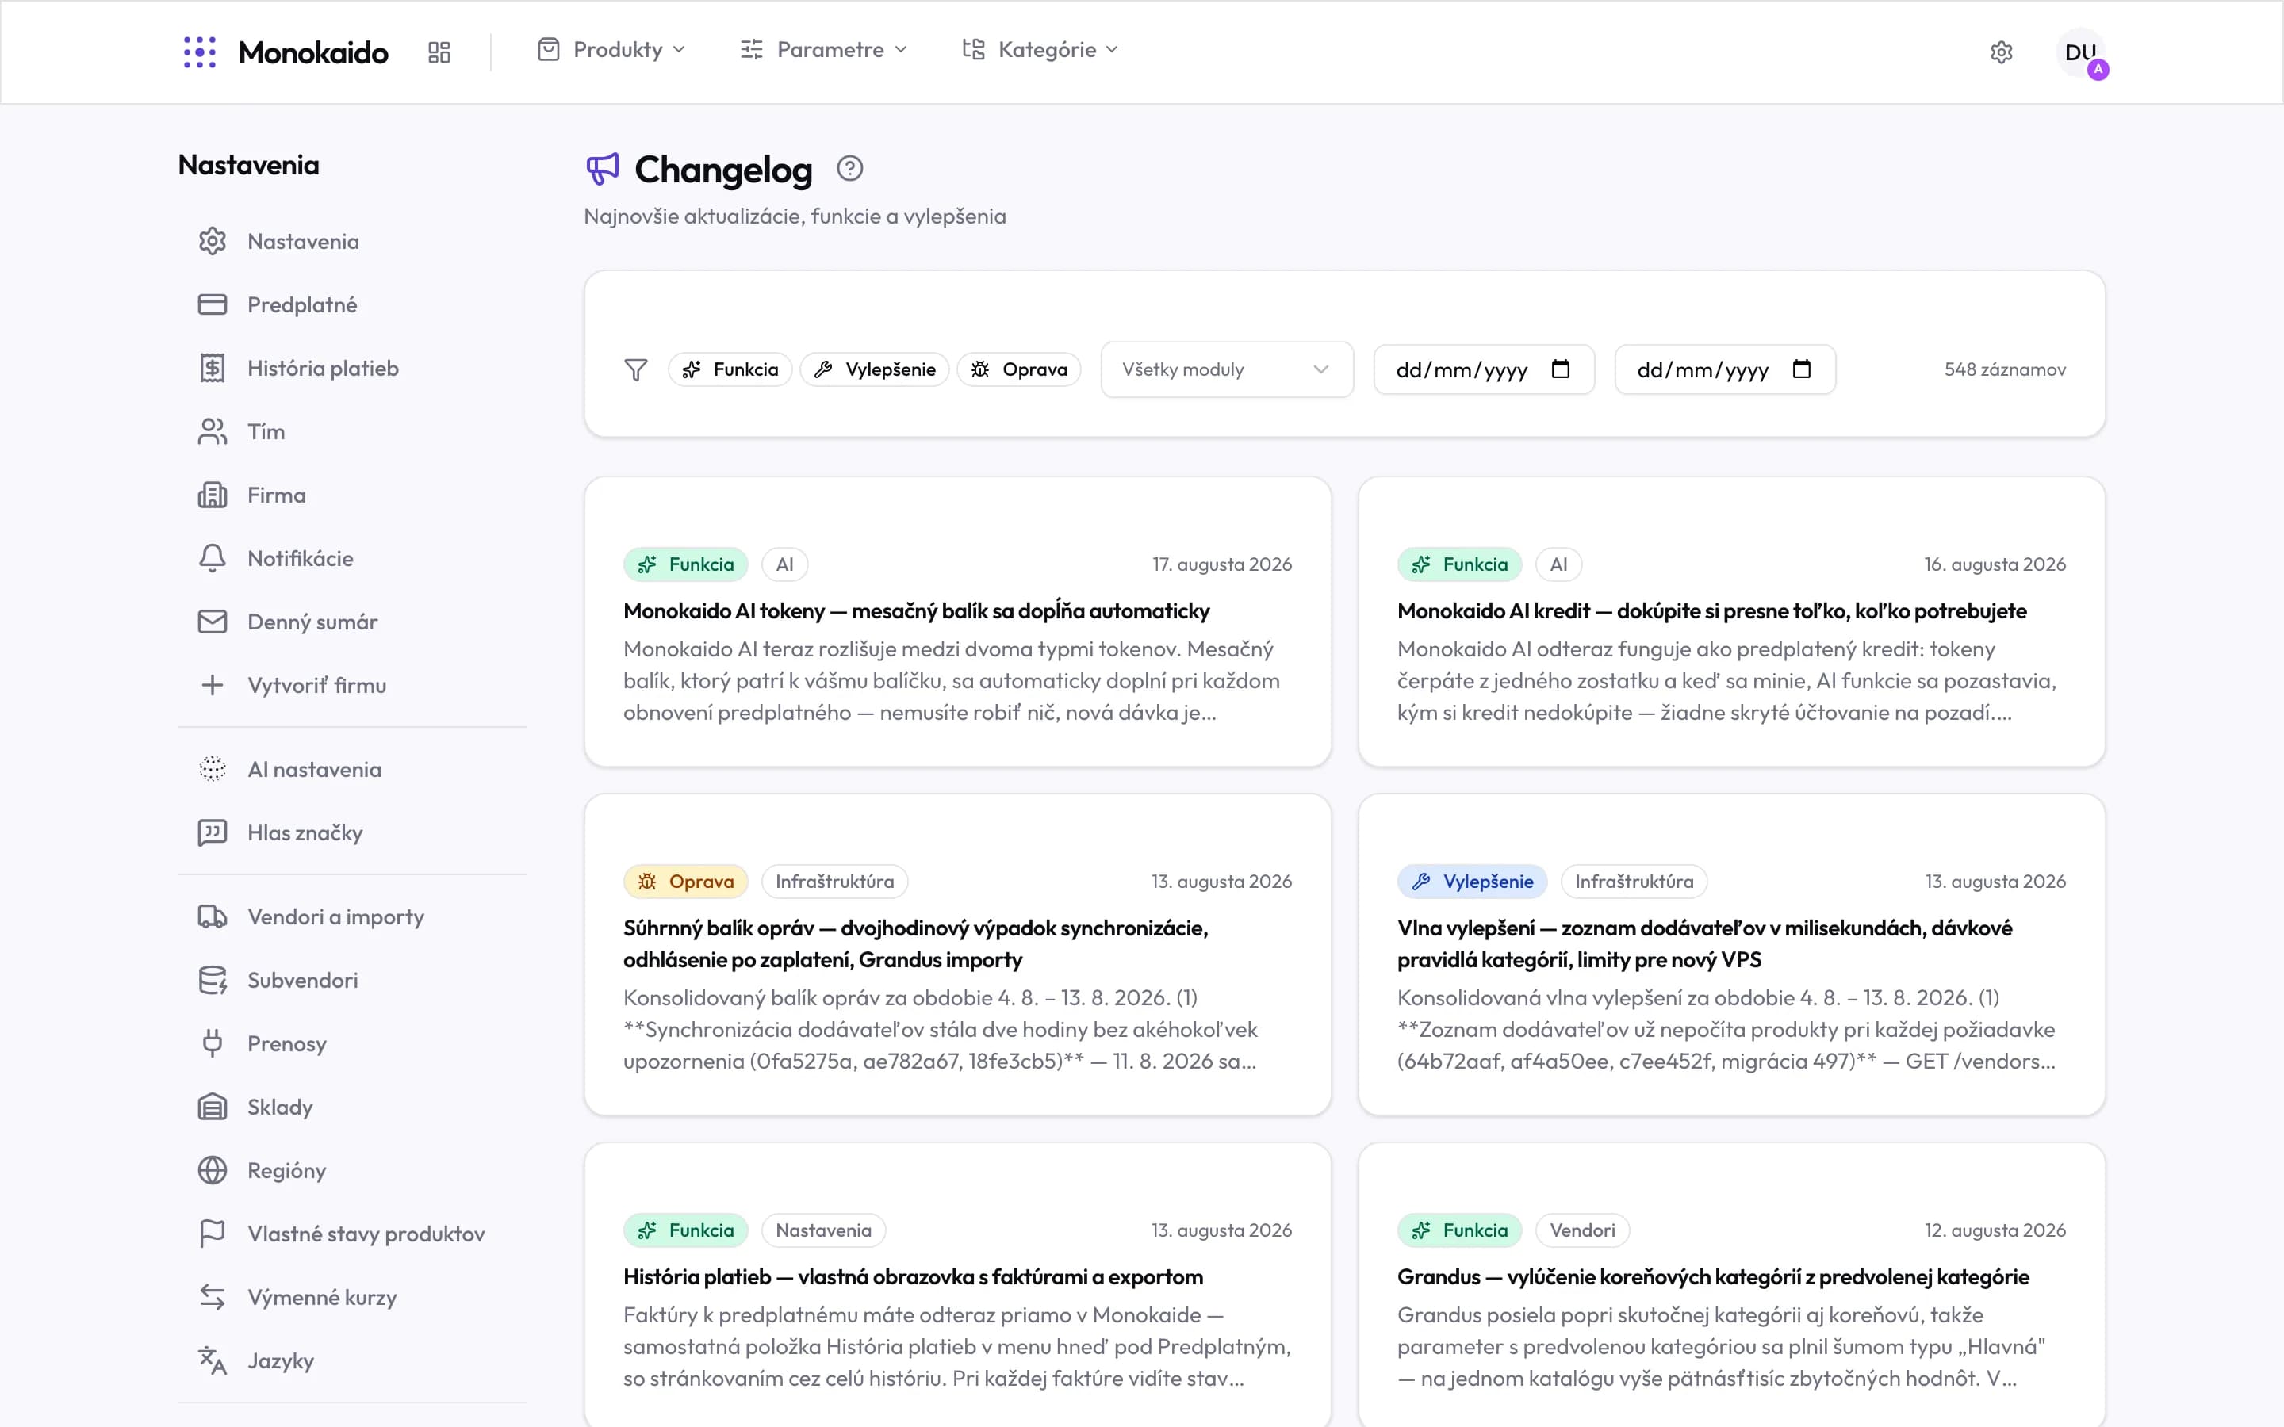The height and width of the screenshot is (1427, 2284).
Task: Open the settings gear in the top bar
Action: point(2001,52)
